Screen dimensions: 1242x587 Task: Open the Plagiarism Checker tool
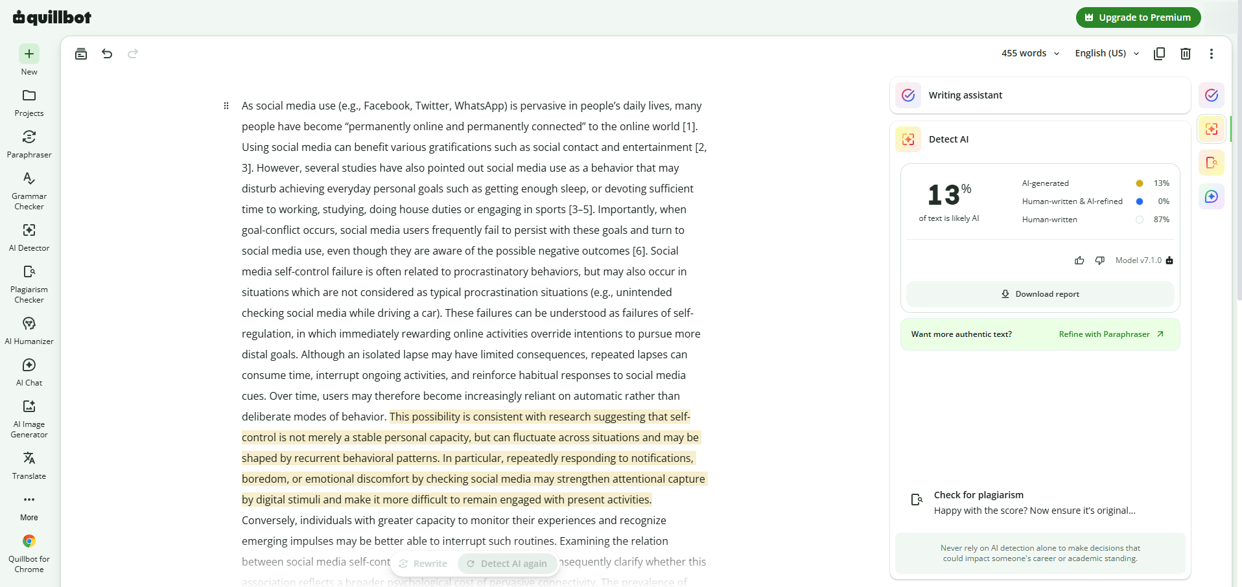click(x=29, y=284)
